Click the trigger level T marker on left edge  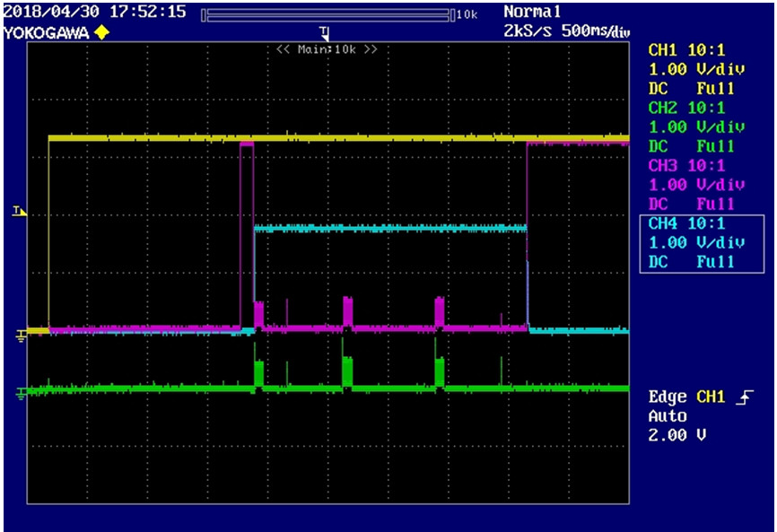(x=20, y=212)
